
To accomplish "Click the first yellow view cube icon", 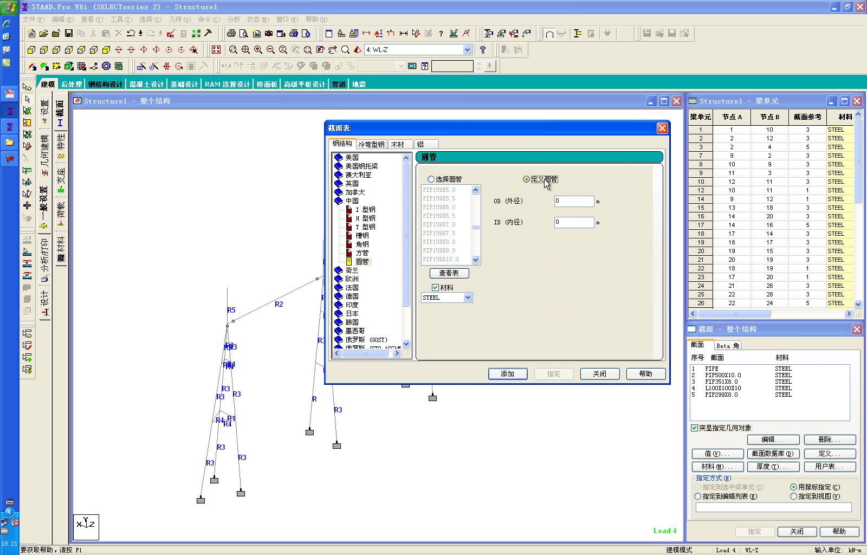I will pos(31,50).
